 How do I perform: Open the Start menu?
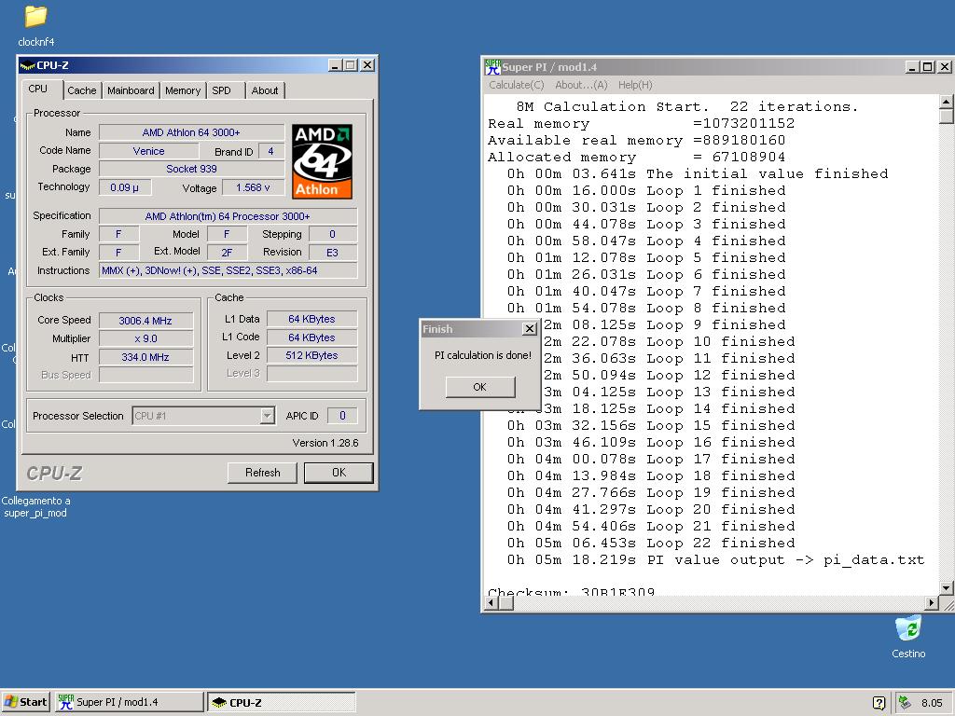(25, 702)
